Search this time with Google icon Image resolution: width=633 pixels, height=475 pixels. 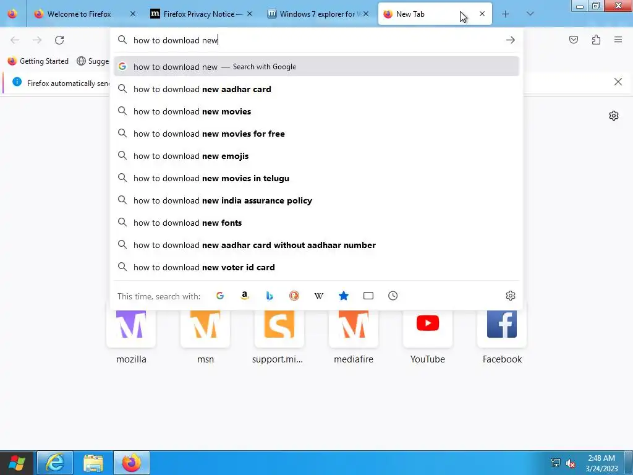[220, 296]
